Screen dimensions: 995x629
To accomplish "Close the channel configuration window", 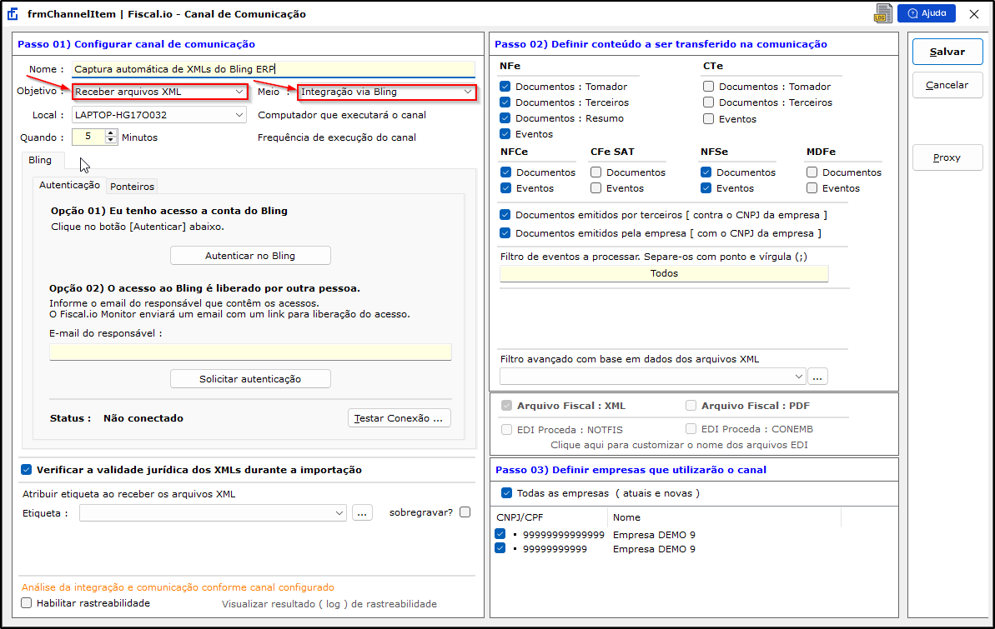I will point(973,14).
